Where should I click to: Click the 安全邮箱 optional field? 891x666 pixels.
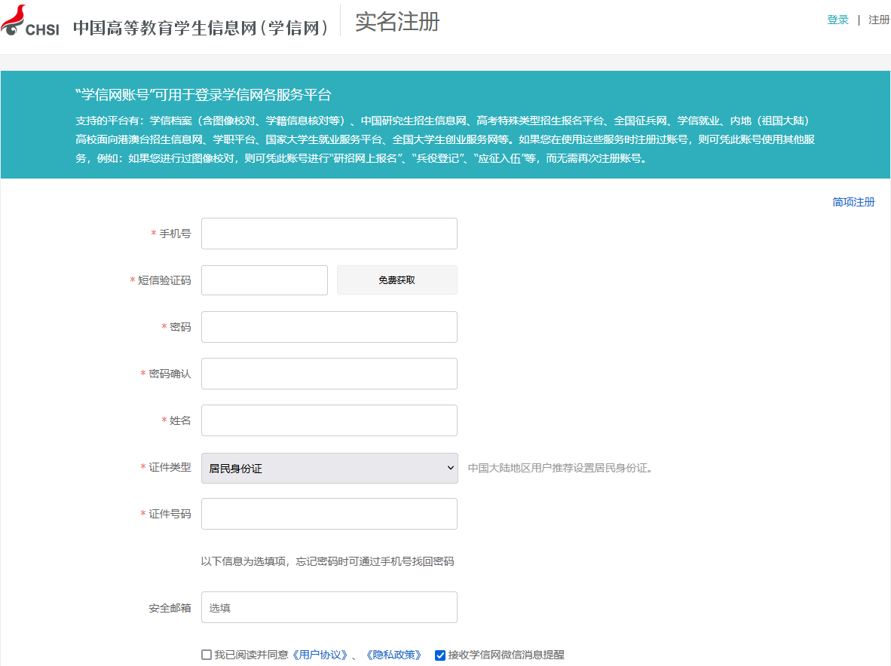point(329,607)
